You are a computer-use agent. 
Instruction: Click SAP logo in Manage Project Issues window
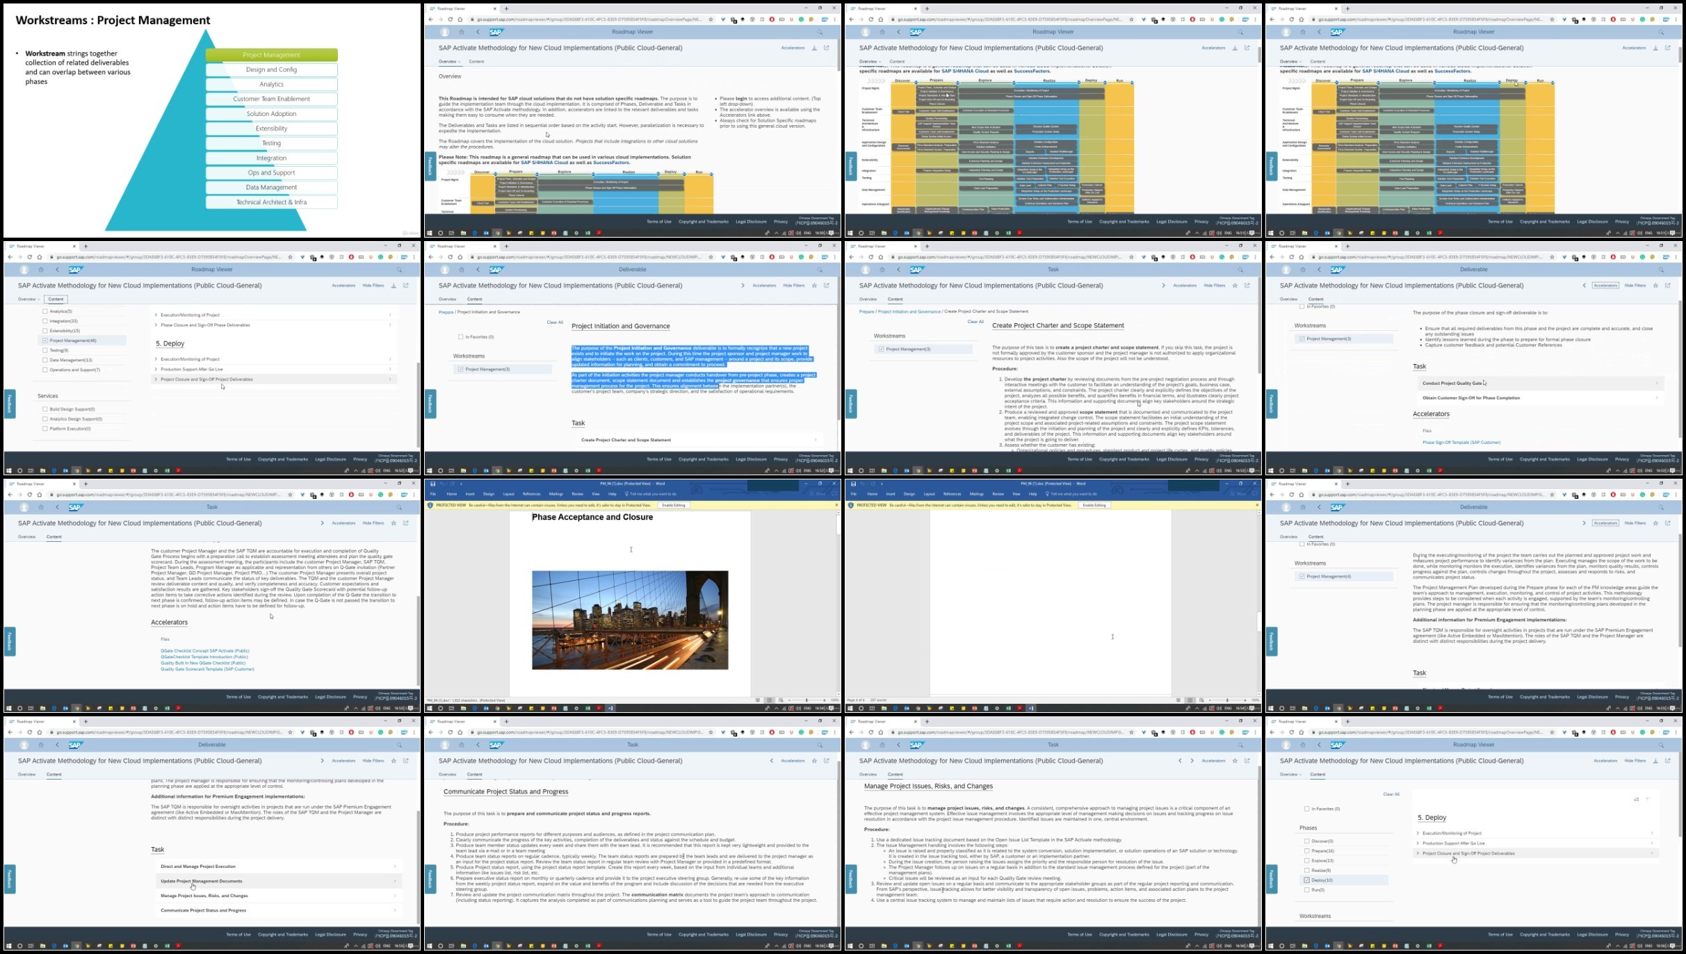coord(916,745)
